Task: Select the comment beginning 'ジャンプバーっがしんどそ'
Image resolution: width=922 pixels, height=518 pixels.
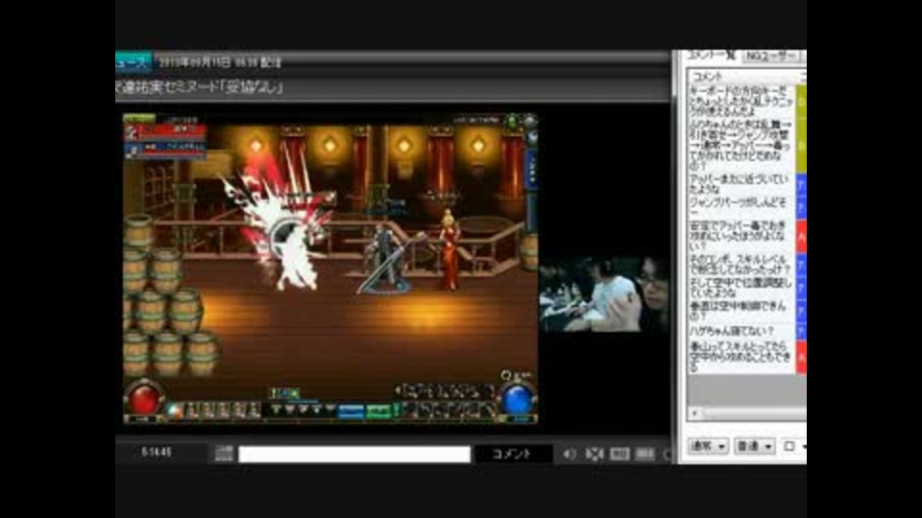Action: coord(742,207)
